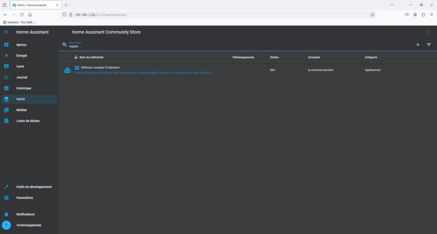Screen dimensions: 437x234
Task: Open a new browser tab
Action: click(x=66, y=5)
